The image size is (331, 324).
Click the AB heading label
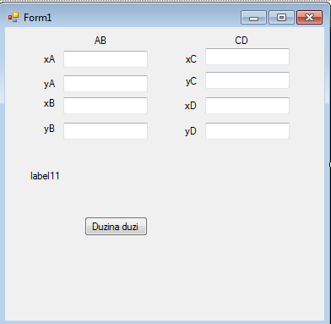100,41
